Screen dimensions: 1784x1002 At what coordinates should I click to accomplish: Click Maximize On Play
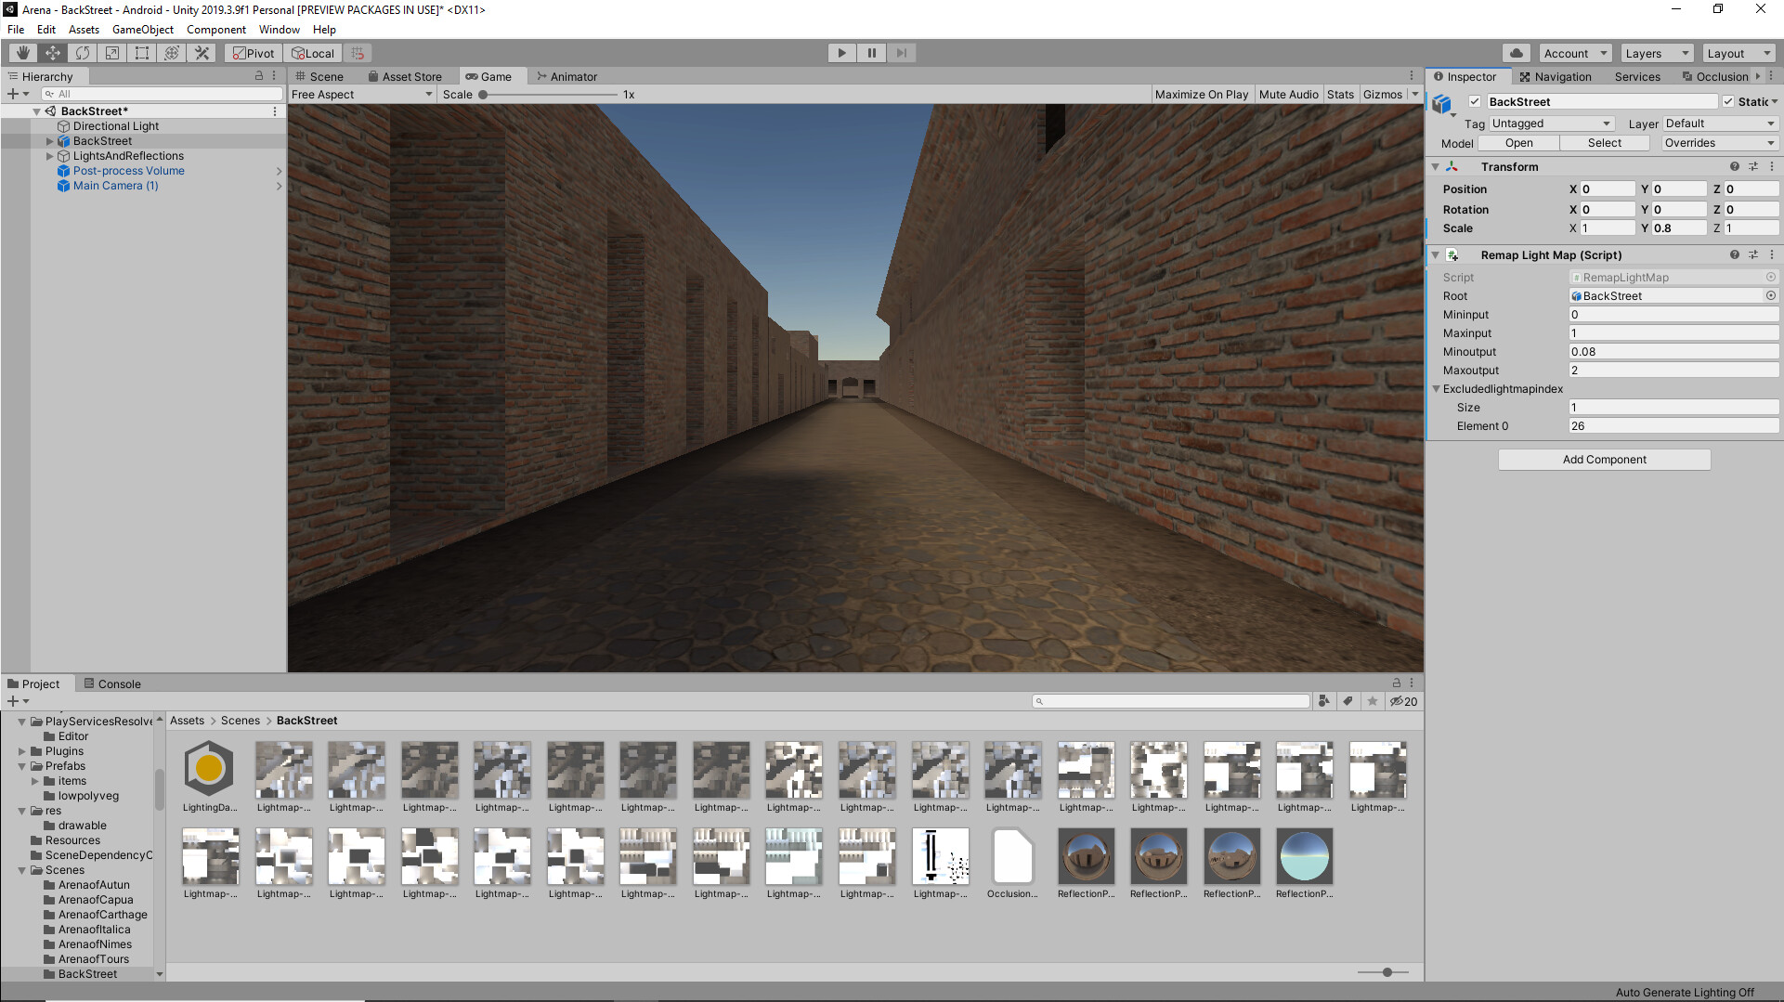(1202, 94)
